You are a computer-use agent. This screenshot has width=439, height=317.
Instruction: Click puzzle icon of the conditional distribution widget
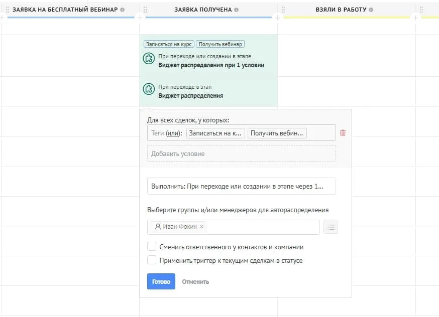coord(149,59)
